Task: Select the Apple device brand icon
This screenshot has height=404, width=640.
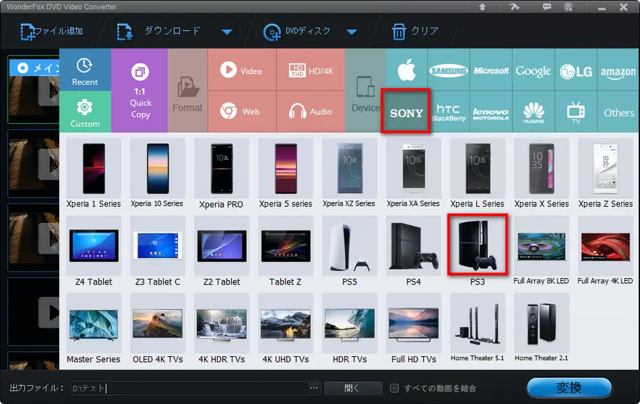Action: point(406,71)
